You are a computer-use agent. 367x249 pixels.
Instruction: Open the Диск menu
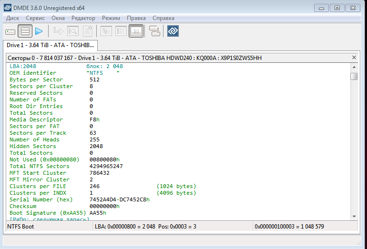tap(13, 18)
